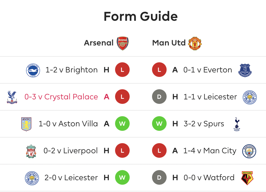The width and height of the screenshot is (266, 192).
Task: Click the red L badge for Everton
Action: coord(159,70)
